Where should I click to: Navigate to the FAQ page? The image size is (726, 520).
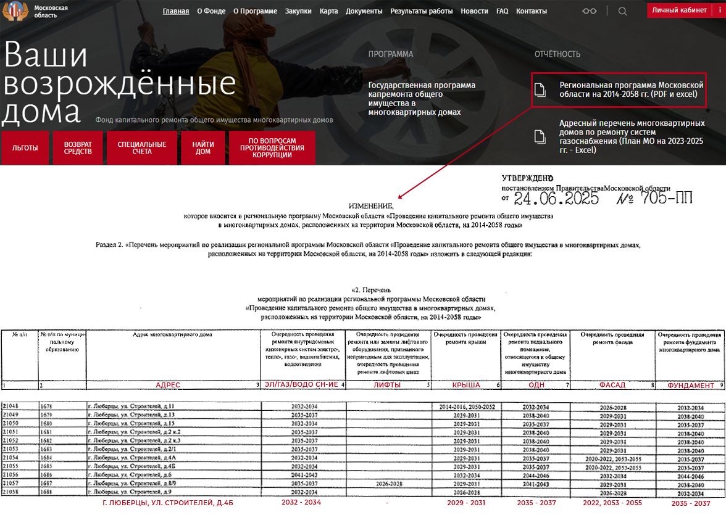click(x=502, y=11)
